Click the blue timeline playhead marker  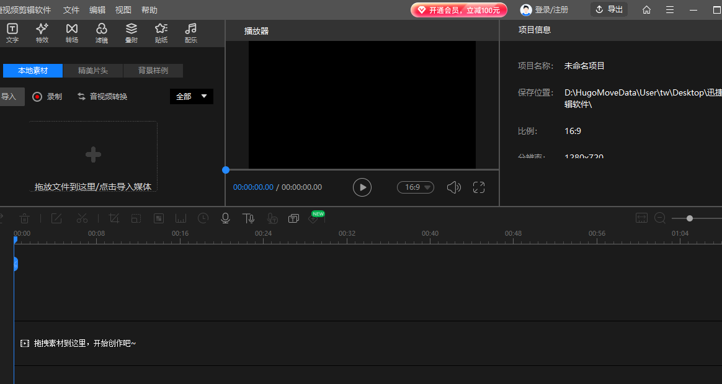click(15, 239)
